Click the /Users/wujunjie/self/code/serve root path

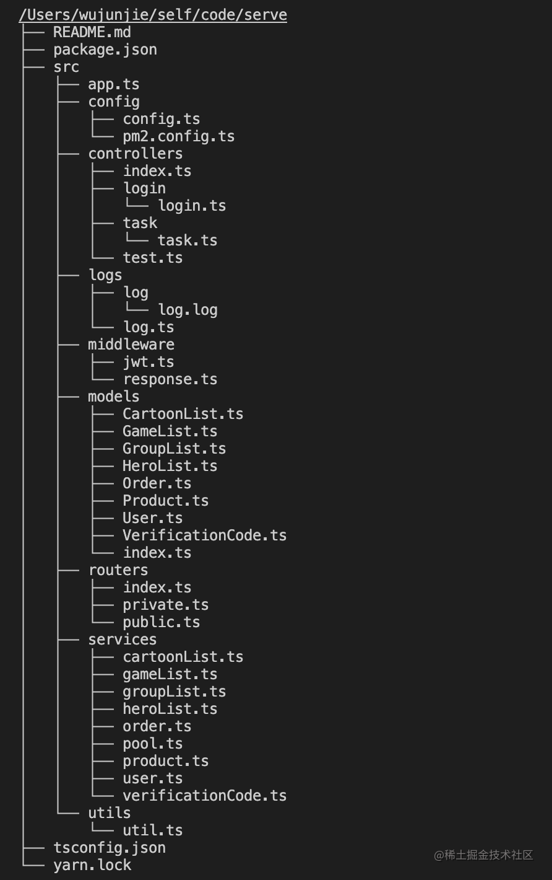pyautogui.click(x=153, y=15)
